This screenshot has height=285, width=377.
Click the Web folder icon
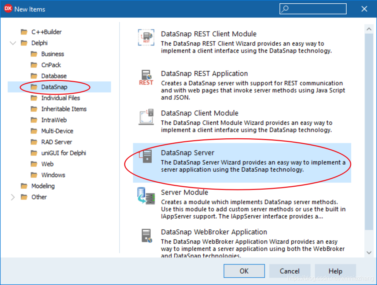point(34,164)
